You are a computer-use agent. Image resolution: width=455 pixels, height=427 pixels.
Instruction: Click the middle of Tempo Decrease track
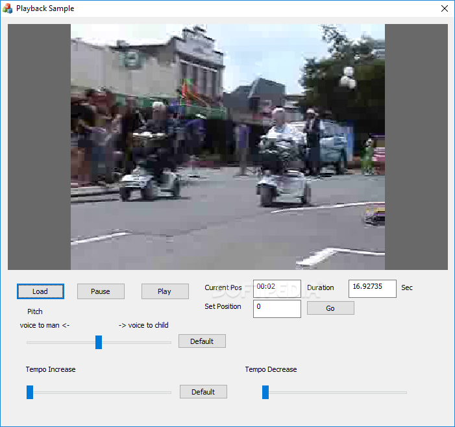click(x=336, y=393)
